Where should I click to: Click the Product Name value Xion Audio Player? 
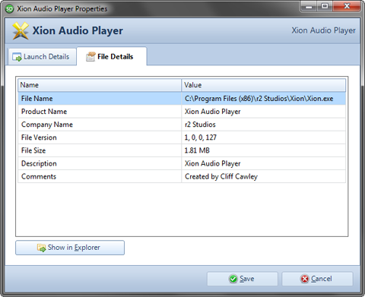click(212, 112)
